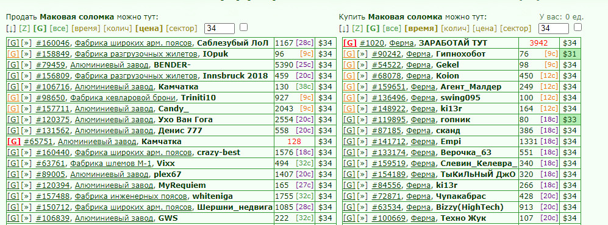Open object link #148922
Image resolution: width=608 pixels, height=225 pixels.
(389, 109)
